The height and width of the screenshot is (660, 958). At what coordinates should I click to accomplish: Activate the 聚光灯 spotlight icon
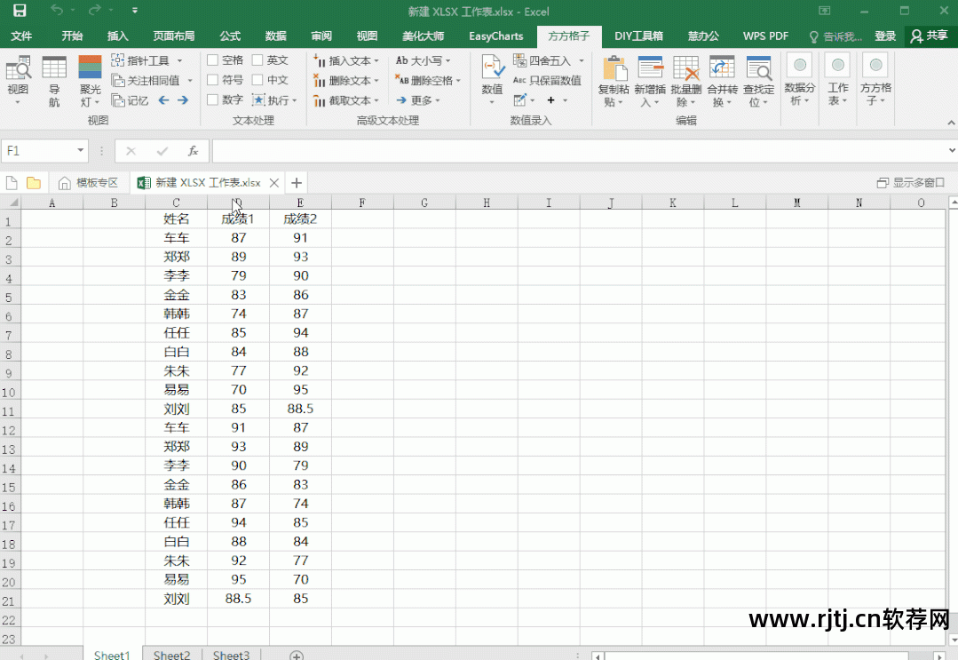(x=90, y=68)
